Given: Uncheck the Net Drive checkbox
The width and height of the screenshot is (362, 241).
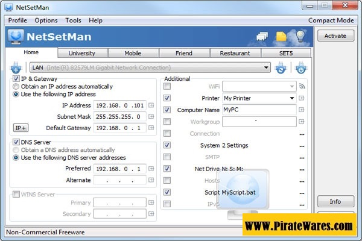Looking at the screenshot, I should 167,169.
